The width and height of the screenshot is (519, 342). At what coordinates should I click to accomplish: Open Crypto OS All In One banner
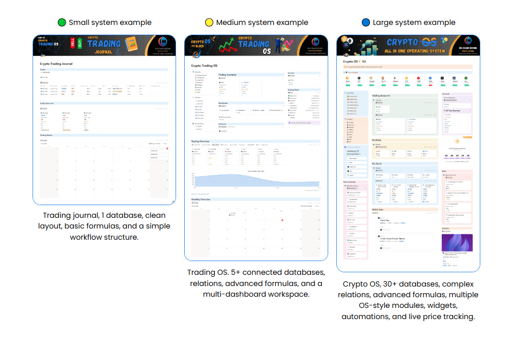408,46
